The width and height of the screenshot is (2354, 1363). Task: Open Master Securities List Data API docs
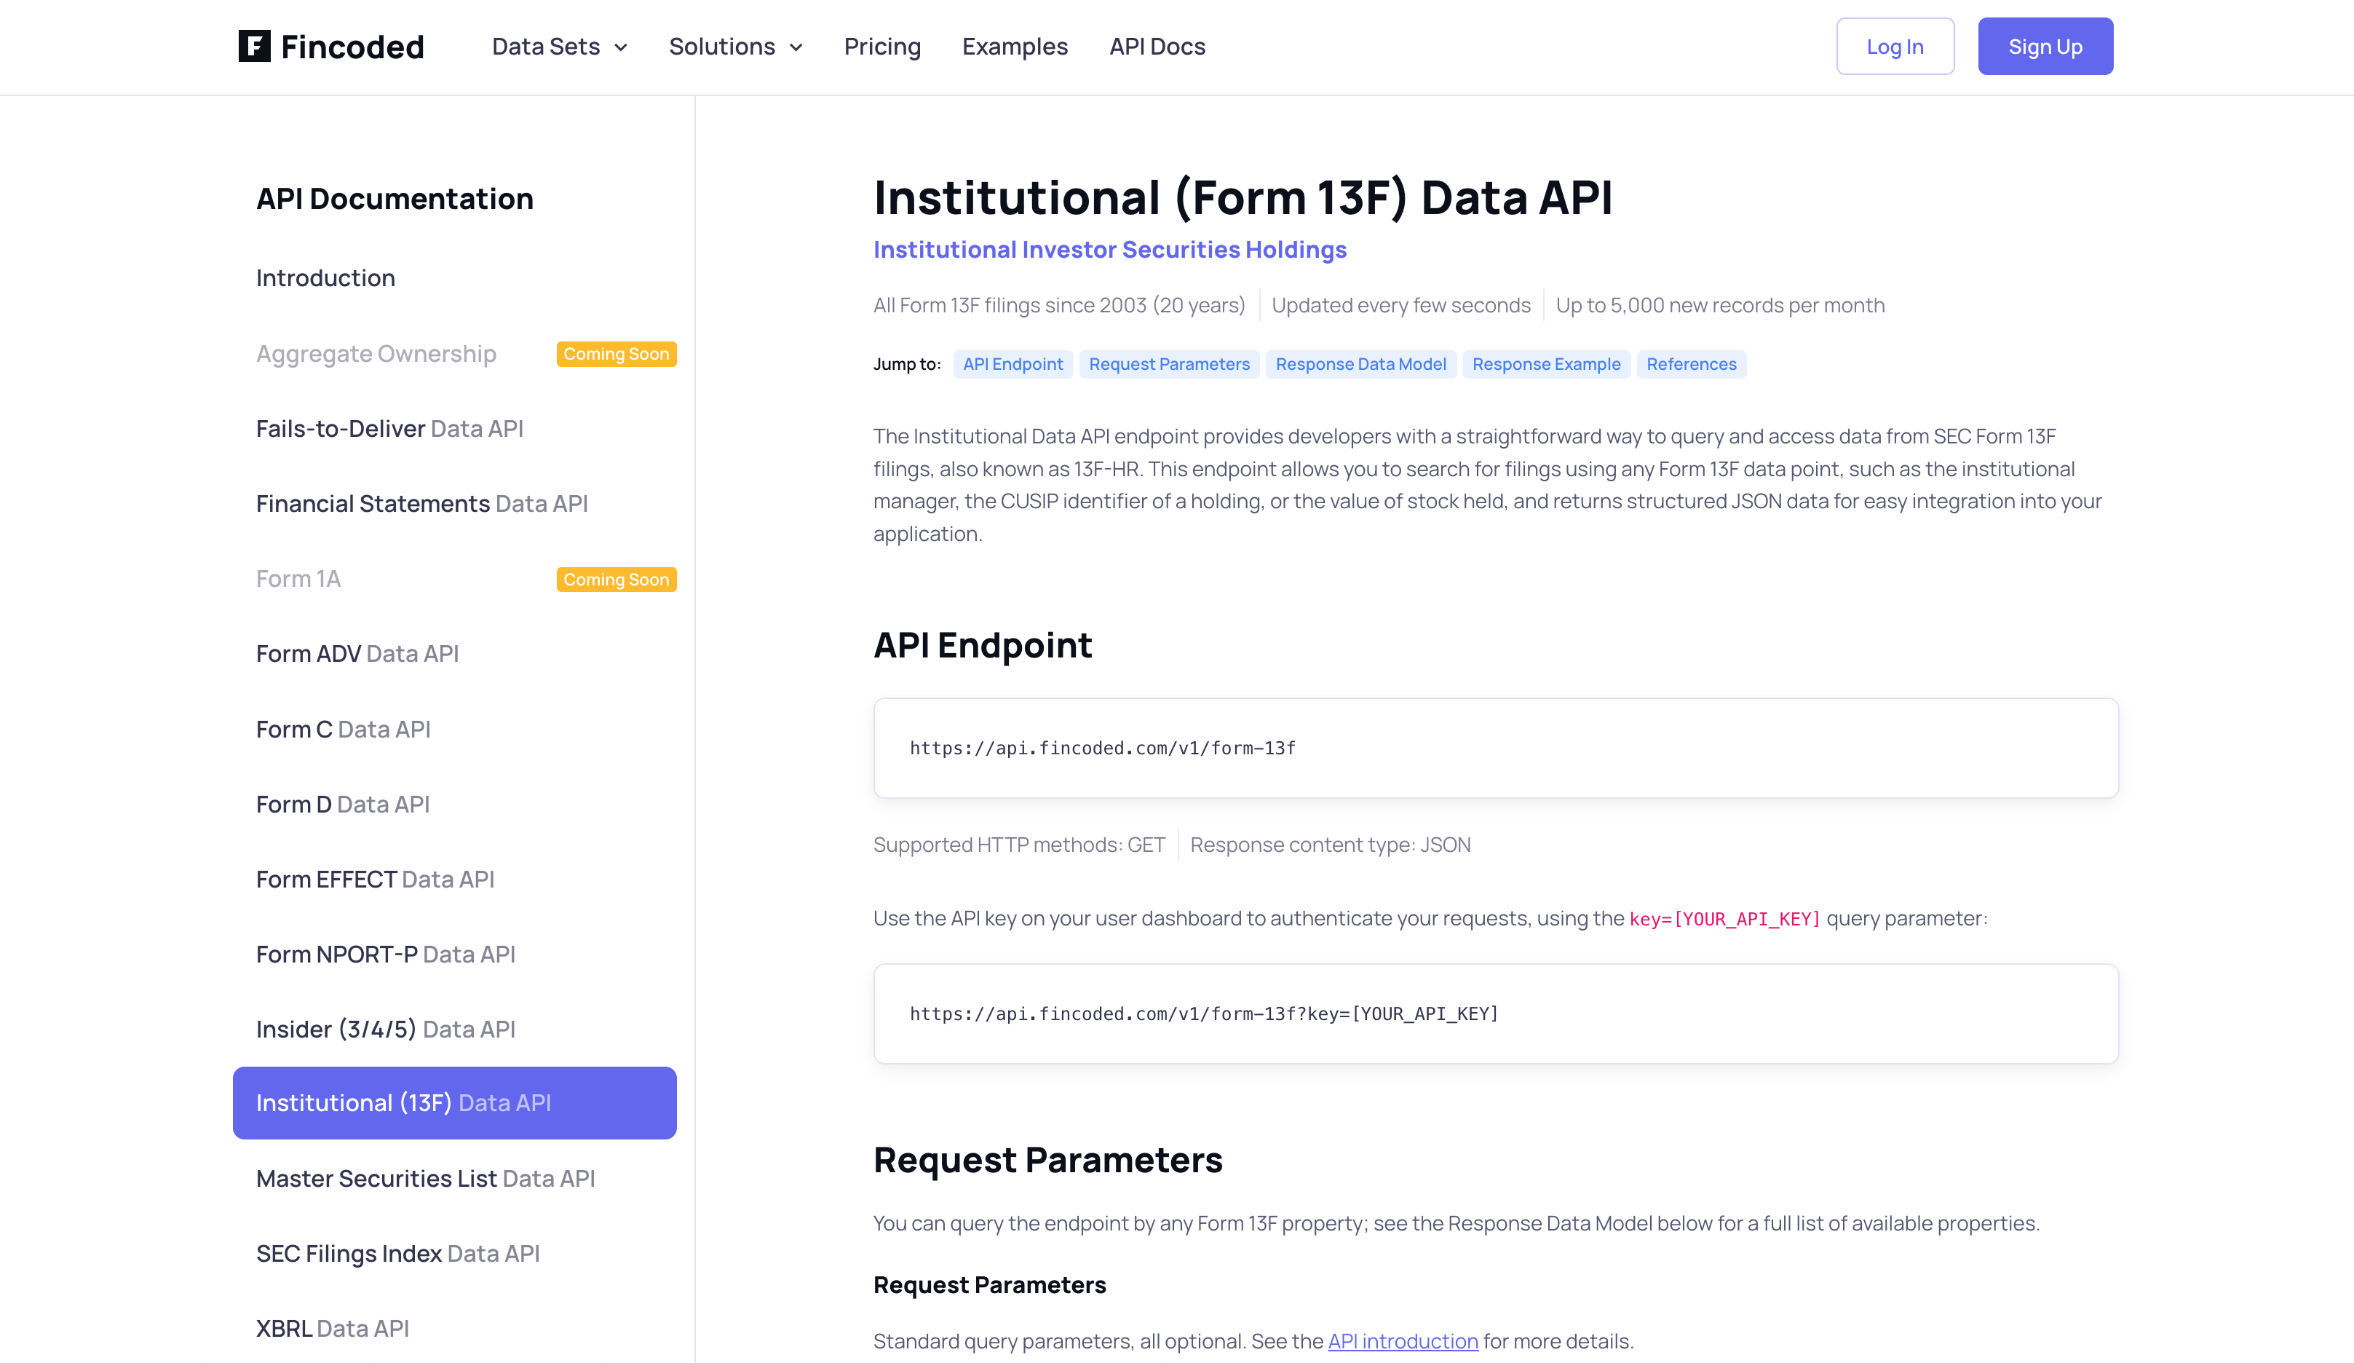[425, 1179]
